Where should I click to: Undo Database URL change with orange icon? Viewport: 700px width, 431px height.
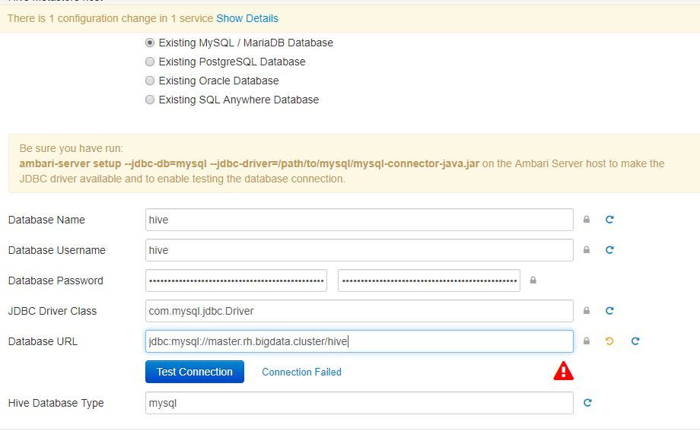pos(609,341)
